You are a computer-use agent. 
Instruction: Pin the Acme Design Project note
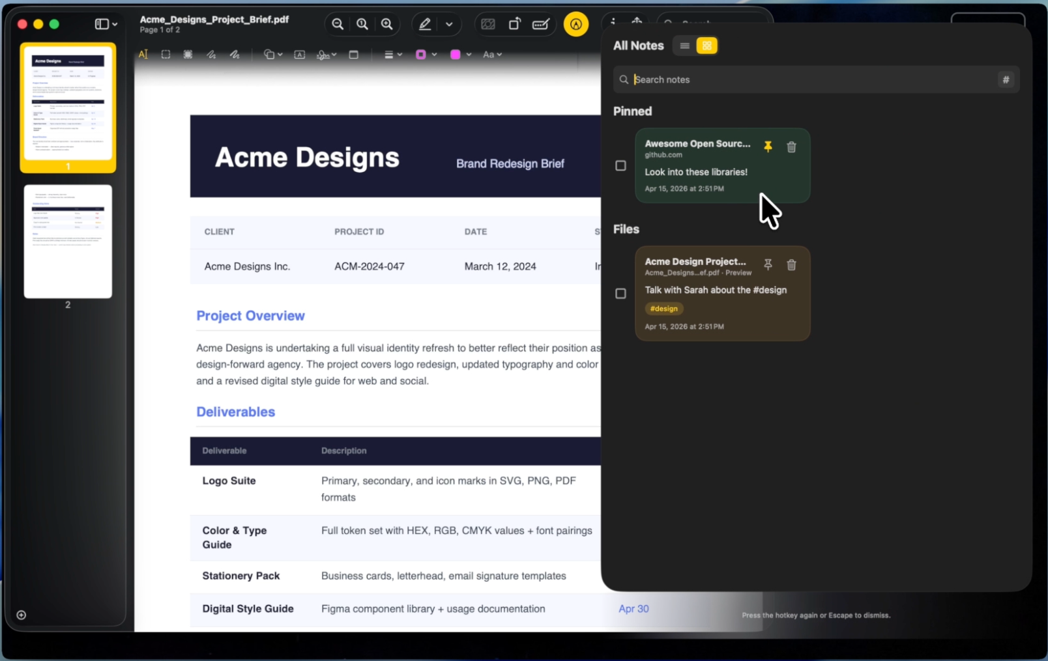pos(768,264)
